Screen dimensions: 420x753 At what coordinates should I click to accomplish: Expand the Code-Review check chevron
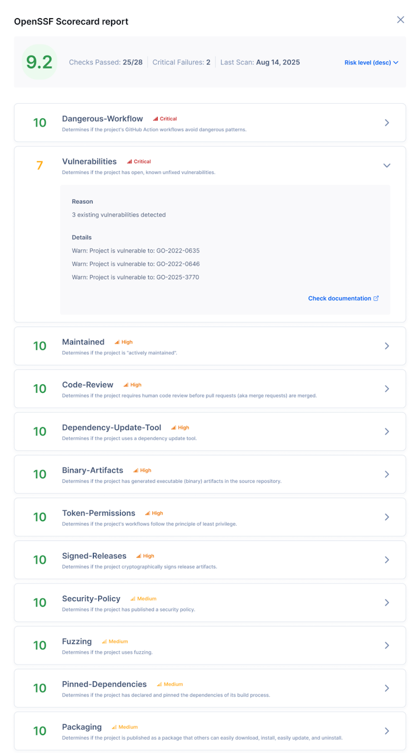(387, 389)
